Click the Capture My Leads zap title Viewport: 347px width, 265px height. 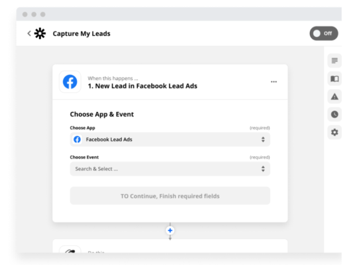click(x=81, y=34)
